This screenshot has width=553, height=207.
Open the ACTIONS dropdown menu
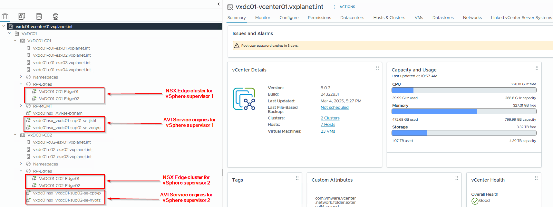pos(344,7)
